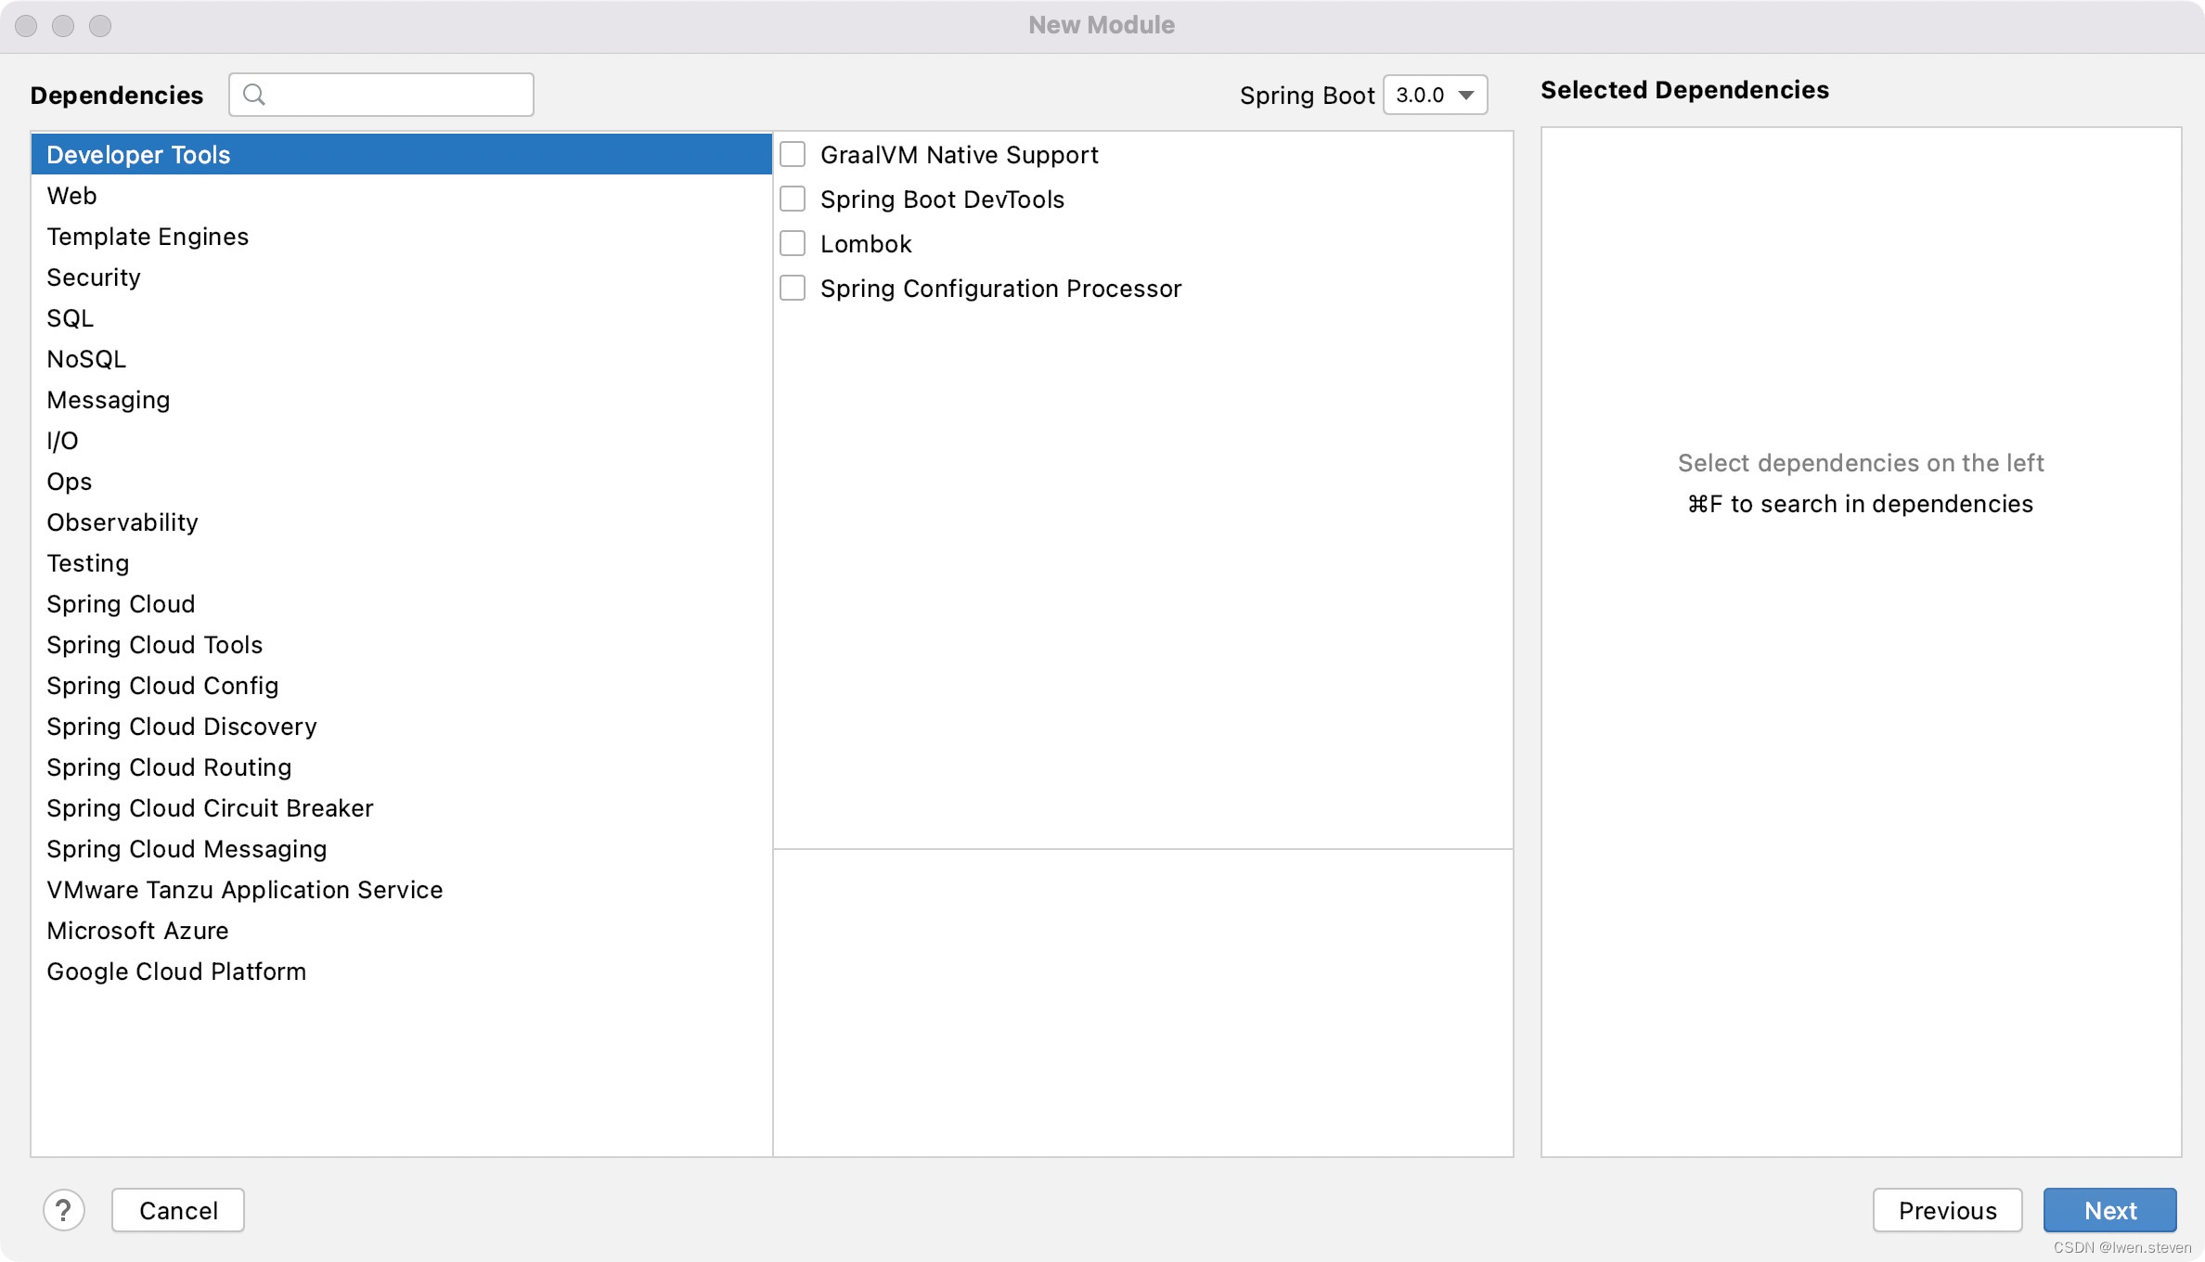Screen dimensions: 2205x1262
Task: Enable GraalVM Native Support checkbox
Action: tap(793, 154)
